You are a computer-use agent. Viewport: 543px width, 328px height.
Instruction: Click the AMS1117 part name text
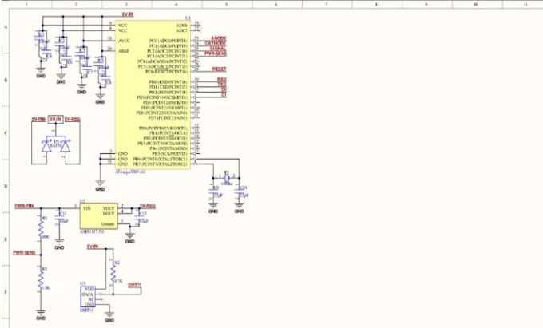(92, 231)
